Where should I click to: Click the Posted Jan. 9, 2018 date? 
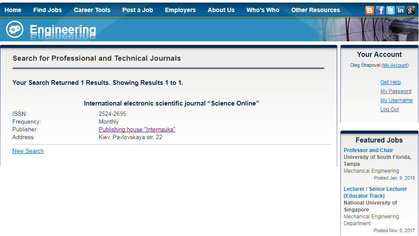click(x=394, y=178)
